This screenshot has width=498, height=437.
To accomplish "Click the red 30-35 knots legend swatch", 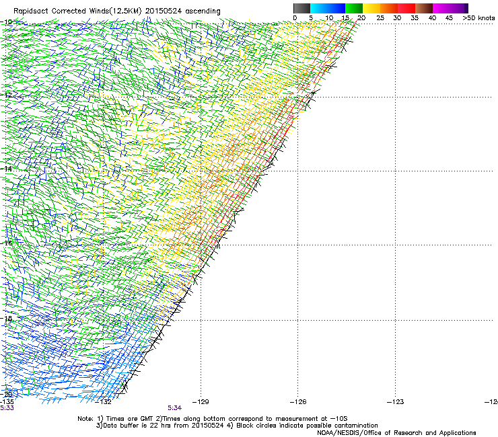I will (406, 8).
